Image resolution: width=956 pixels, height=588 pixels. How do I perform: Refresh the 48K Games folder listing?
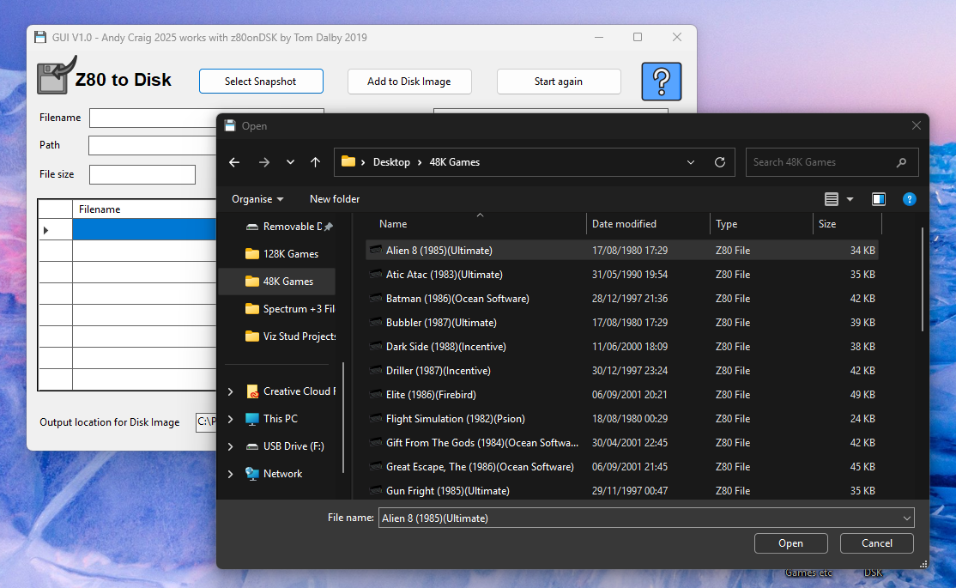[x=719, y=162]
